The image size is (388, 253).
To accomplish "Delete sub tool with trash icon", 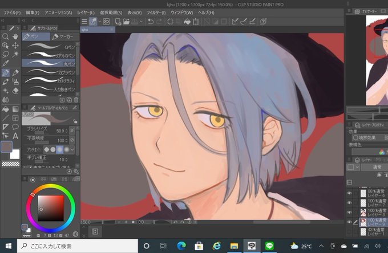I will click(x=76, y=100).
